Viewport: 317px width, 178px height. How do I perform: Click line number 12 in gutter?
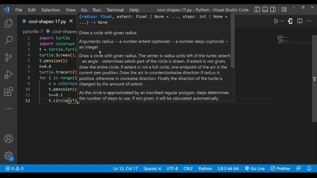click(28, 100)
